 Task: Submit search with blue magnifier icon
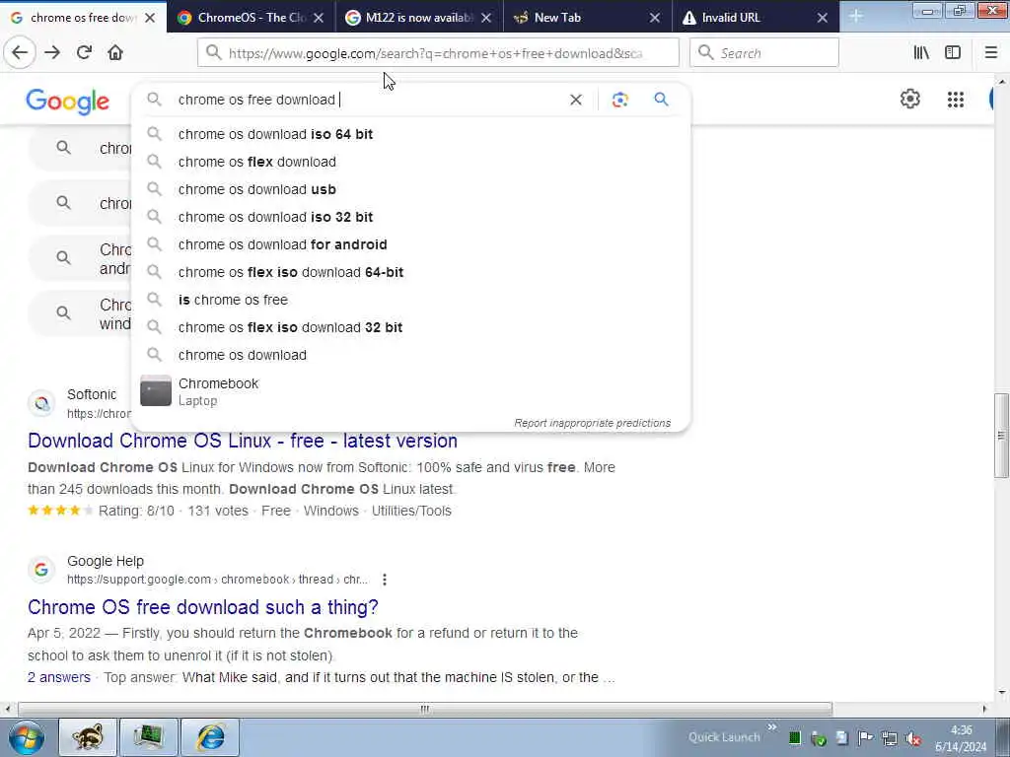pyautogui.click(x=661, y=100)
